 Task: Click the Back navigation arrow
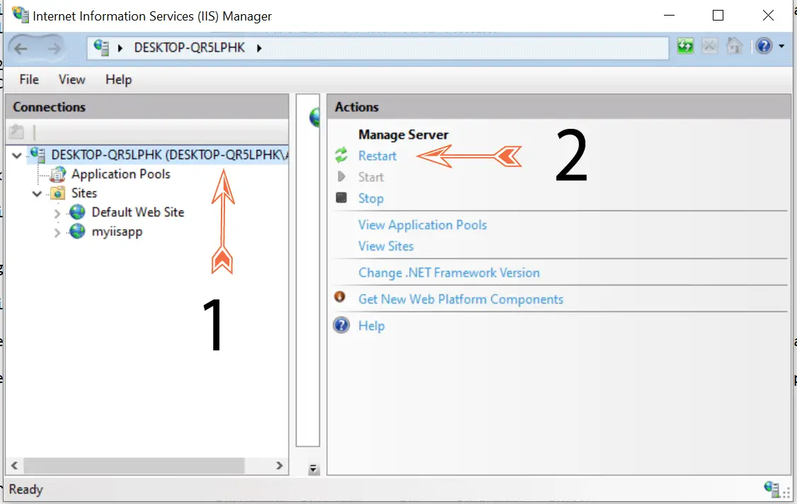(21, 48)
